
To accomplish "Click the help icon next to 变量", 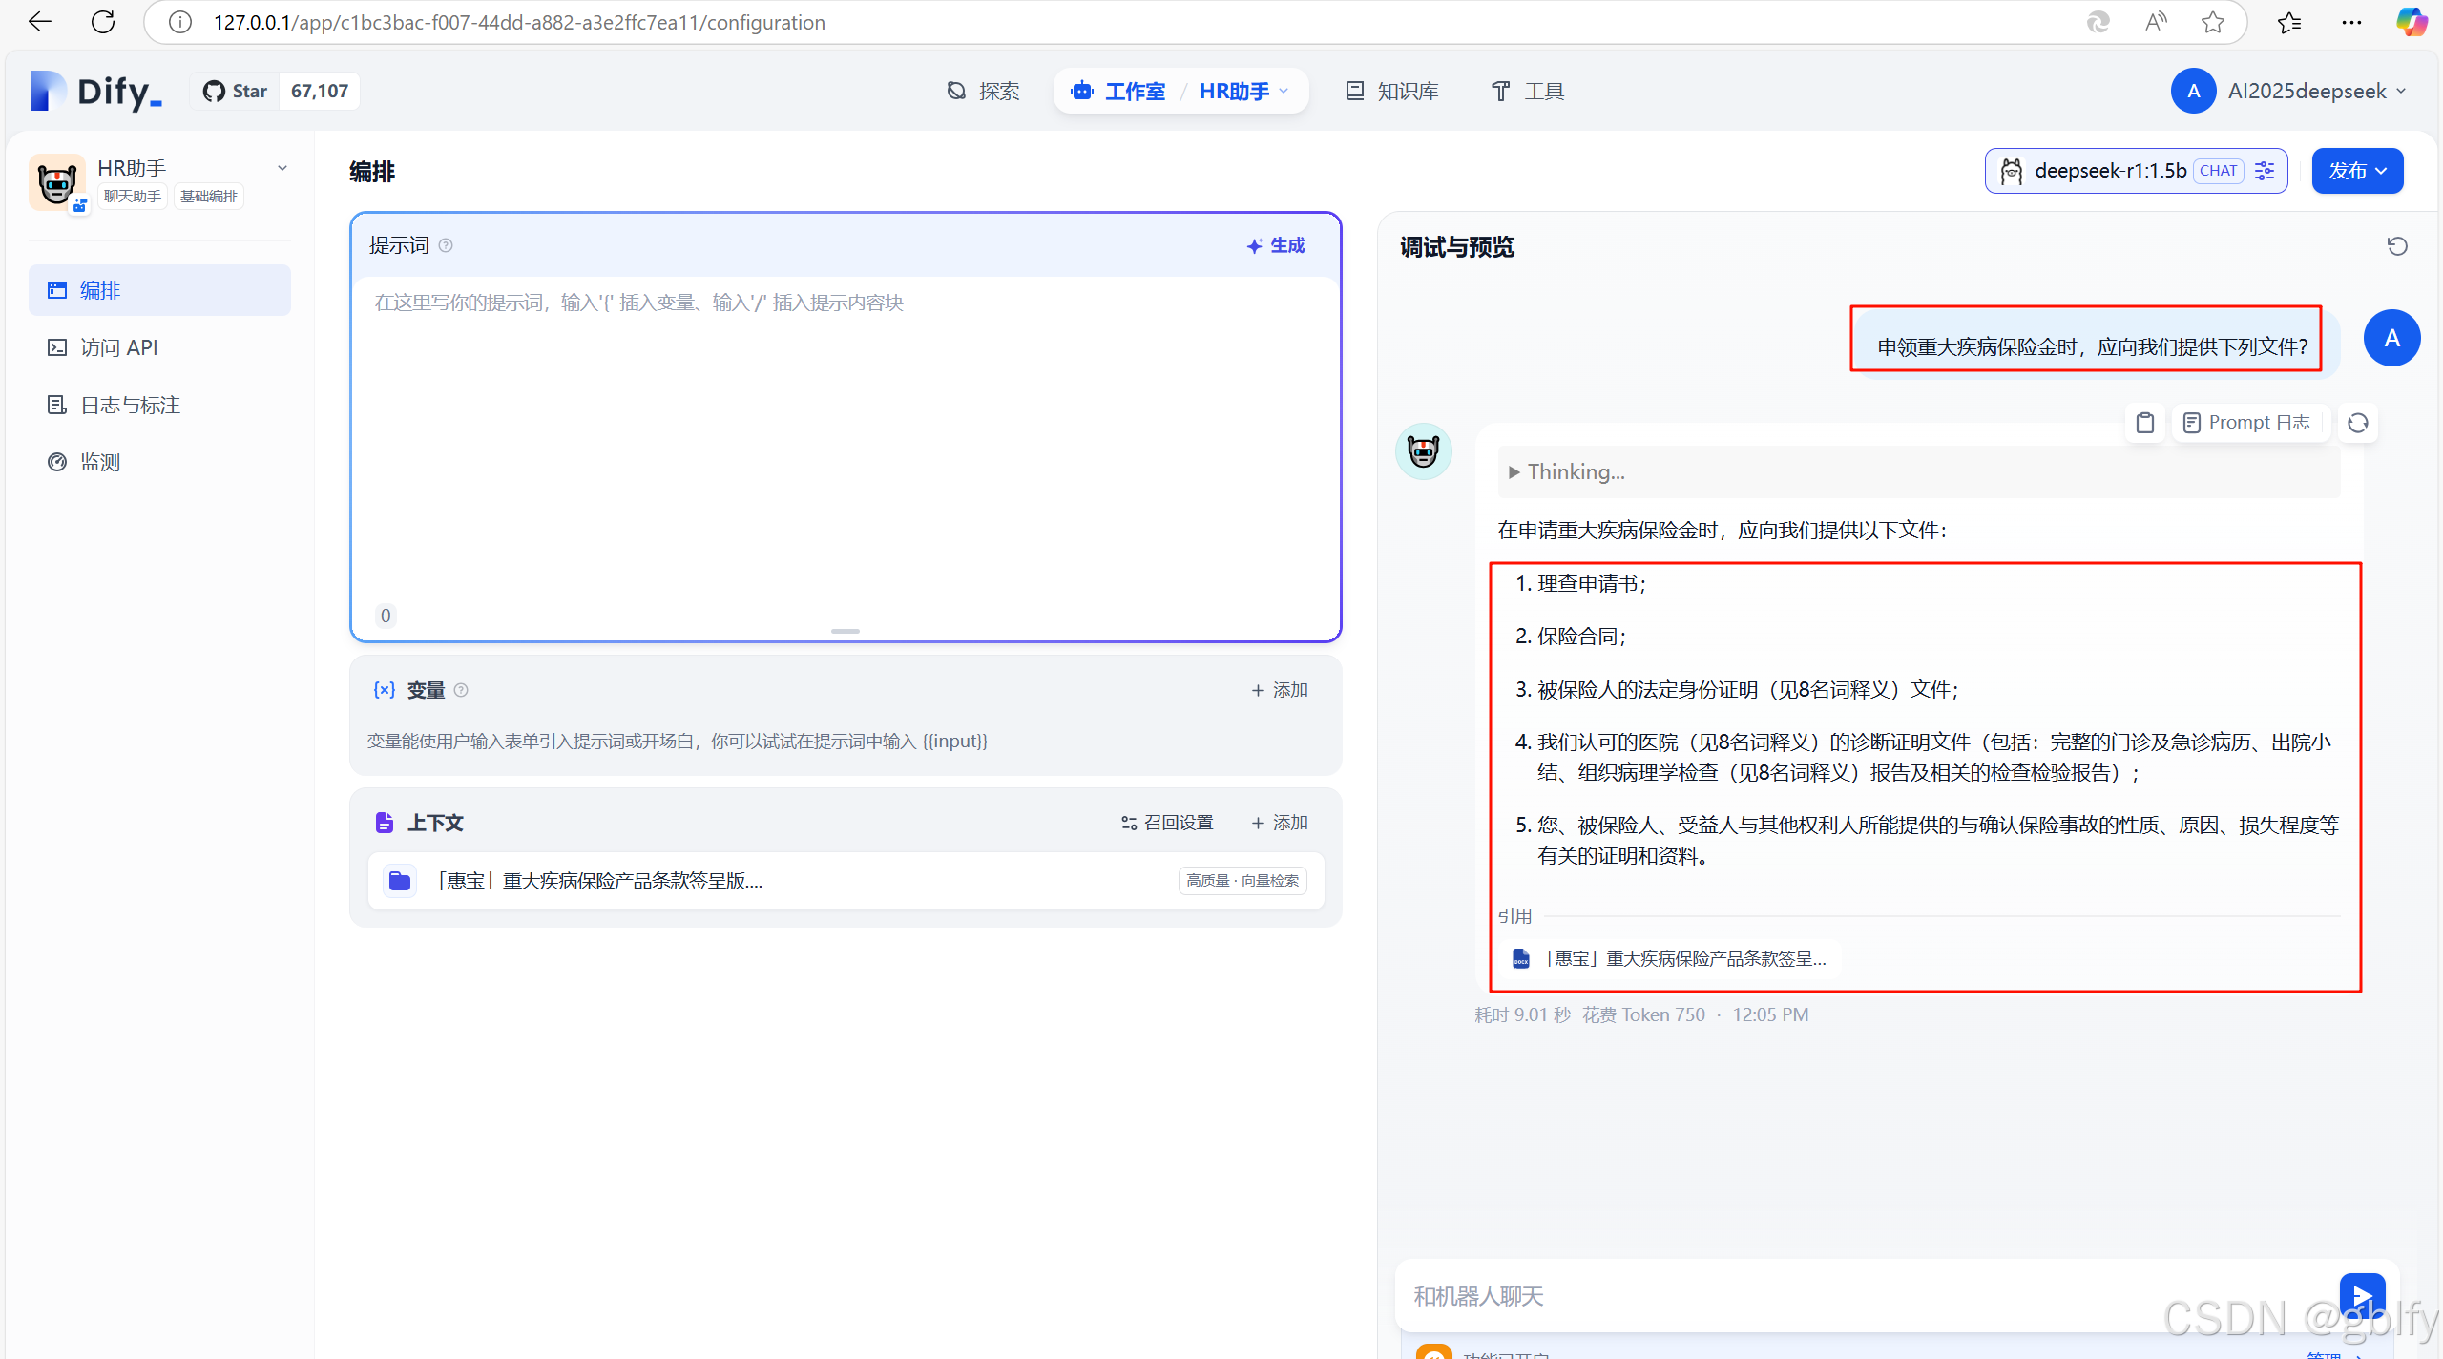I will 461,690.
